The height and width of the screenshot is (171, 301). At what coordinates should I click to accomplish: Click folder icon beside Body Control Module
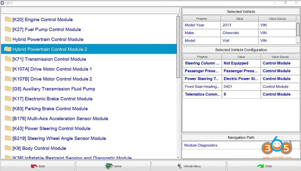pyautogui.click(x=8, y=148)
